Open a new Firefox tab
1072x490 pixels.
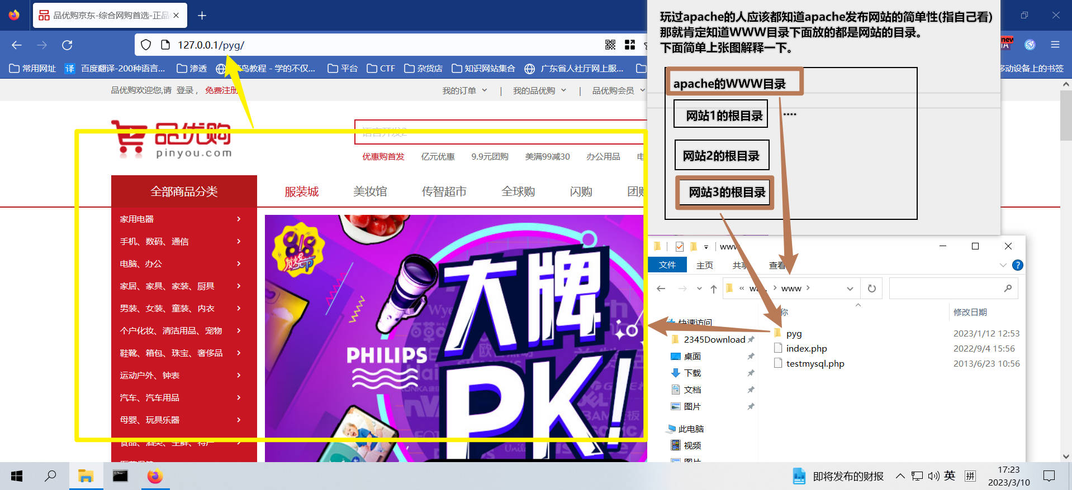click(202, 16)
